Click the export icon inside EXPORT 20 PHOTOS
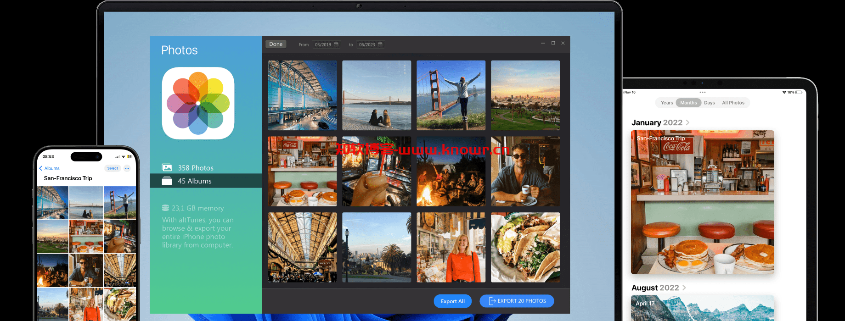This screenshot has height=321, width=845. (x=492, y=301)
